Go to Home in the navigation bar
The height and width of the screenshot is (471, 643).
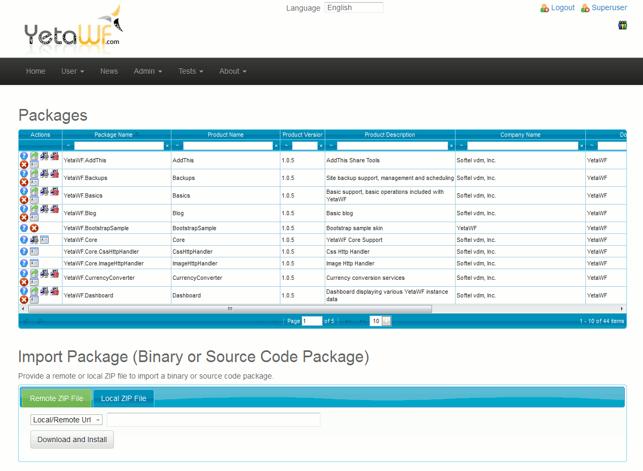(x=36, y=71)
